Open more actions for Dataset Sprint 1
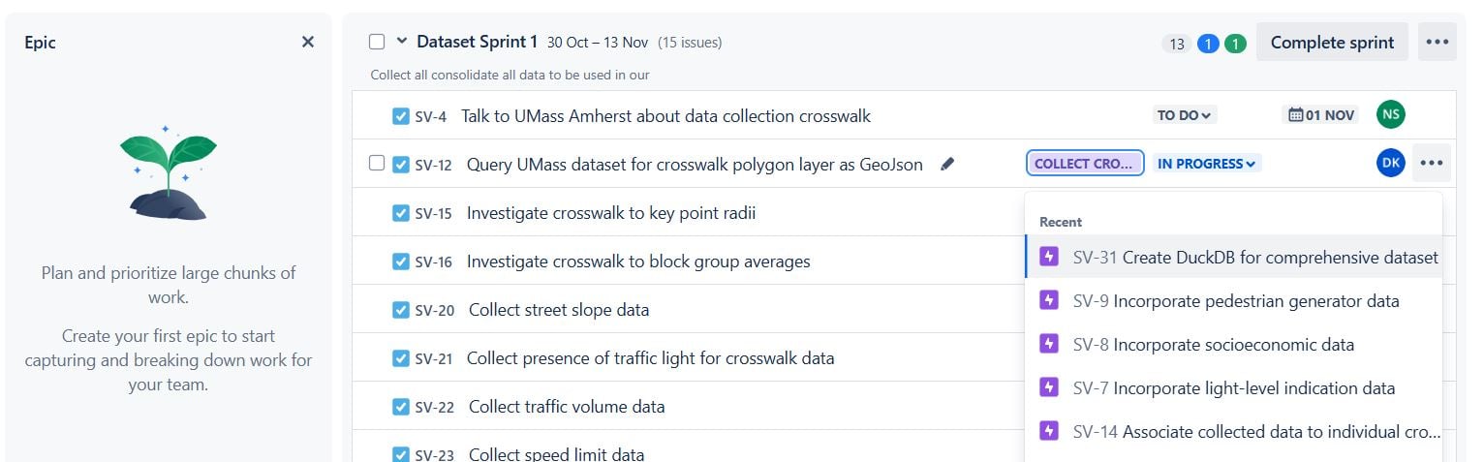Viewport: 1484px width, 462px height. point(1438,42)
